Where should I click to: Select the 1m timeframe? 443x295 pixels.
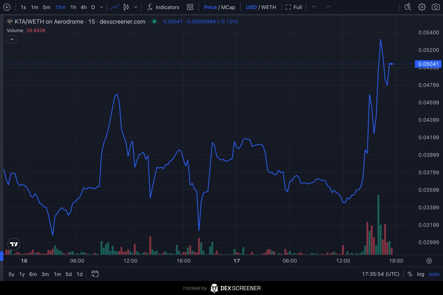[34, 7]
